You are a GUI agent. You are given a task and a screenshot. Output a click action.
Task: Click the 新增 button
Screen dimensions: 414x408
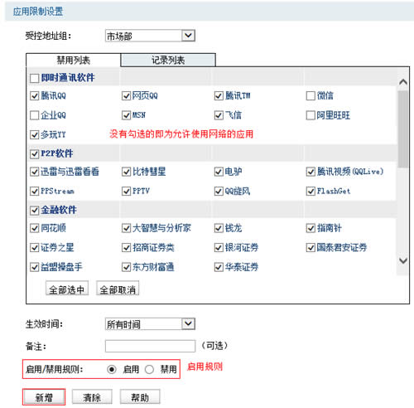coord(44,397)
